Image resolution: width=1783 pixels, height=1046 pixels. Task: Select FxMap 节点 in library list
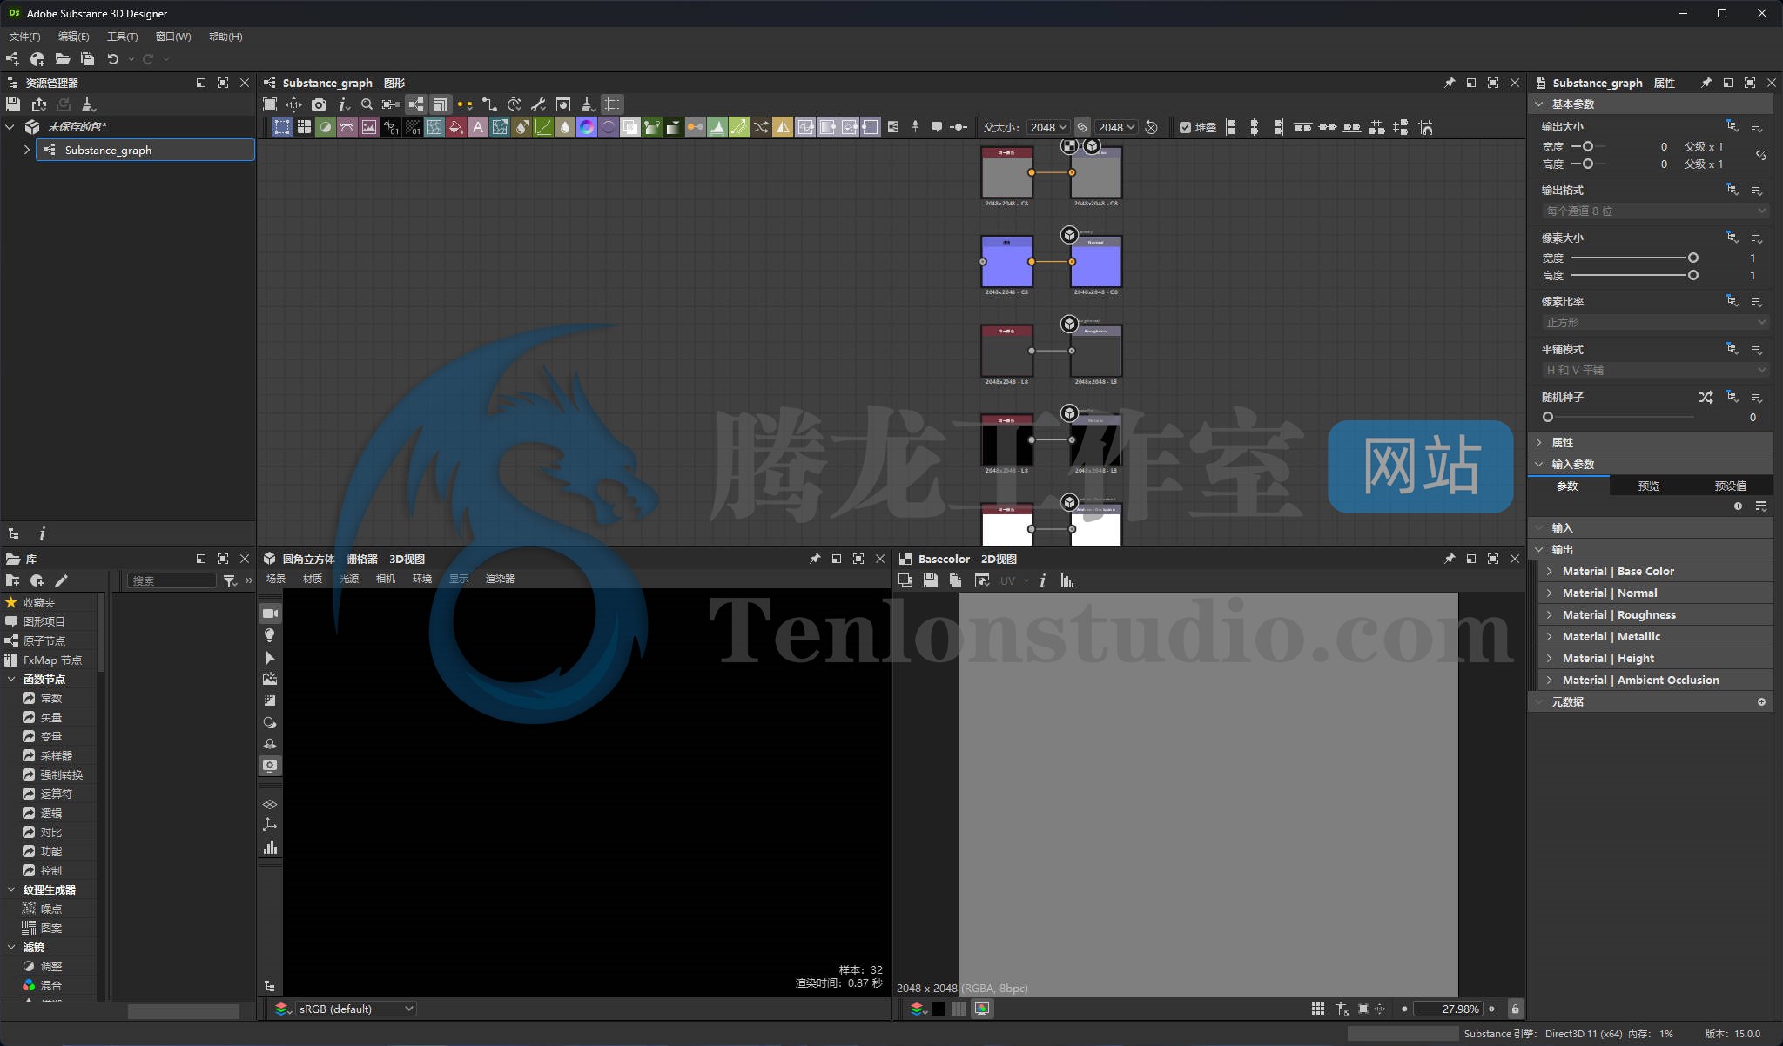coord(52,660)
